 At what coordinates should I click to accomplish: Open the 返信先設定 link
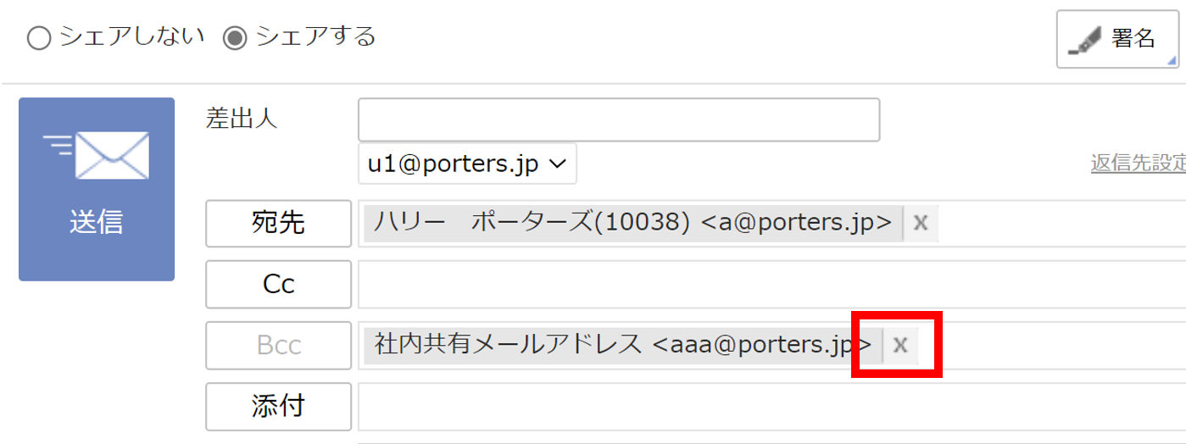pyautogui.click(x=1139, y=164)
